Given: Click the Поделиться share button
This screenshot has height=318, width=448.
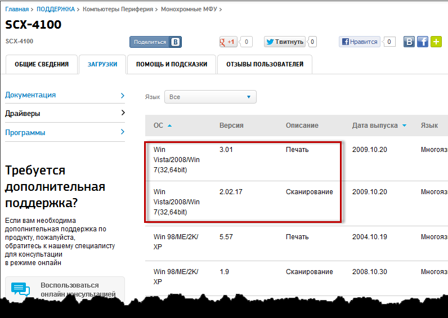Looking at the screenshot, I should coord(155,42).
